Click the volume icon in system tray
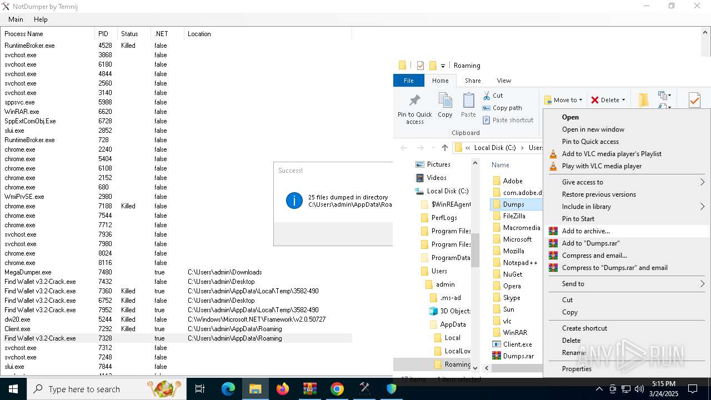The width and height of the screenshot is (711, 400). pos(639,389)
